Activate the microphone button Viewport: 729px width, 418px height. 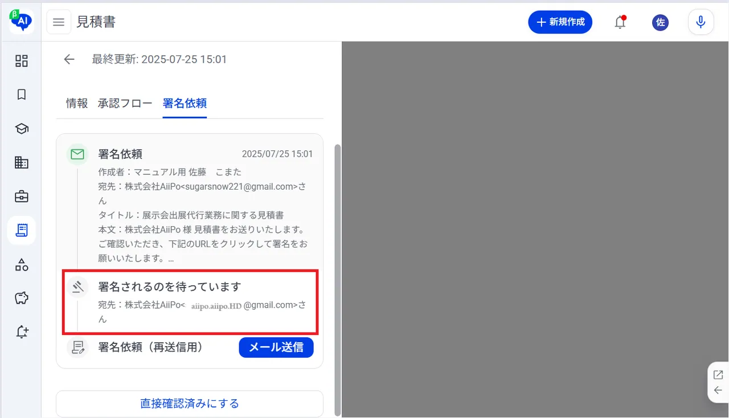[x=701, y=22]
